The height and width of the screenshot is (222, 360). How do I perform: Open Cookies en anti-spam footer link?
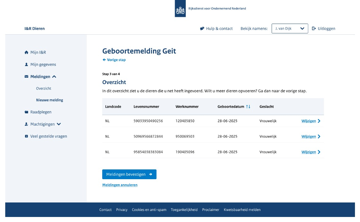pyautogui.click(x=149, y=210)
